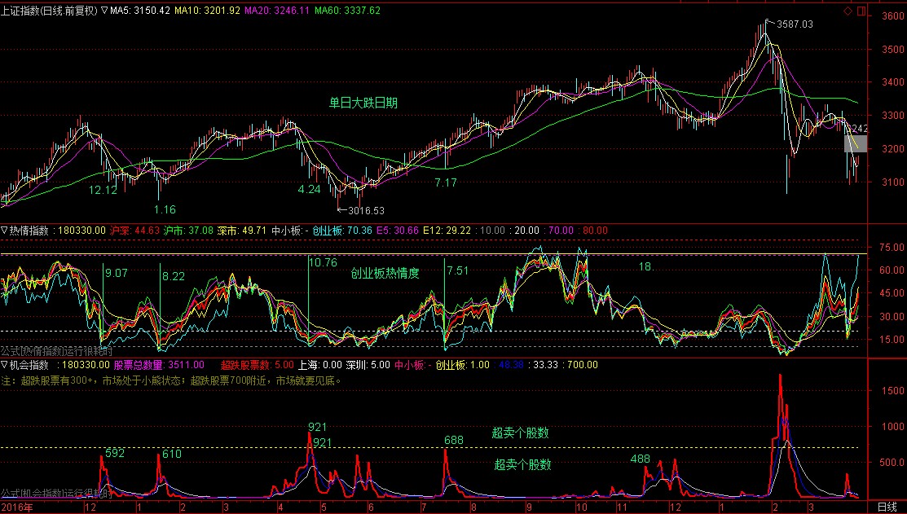The height and width of the screenshot is (514, 907).
Task: Click the 上海: 0.00 reading
Action: pos(320,365)
